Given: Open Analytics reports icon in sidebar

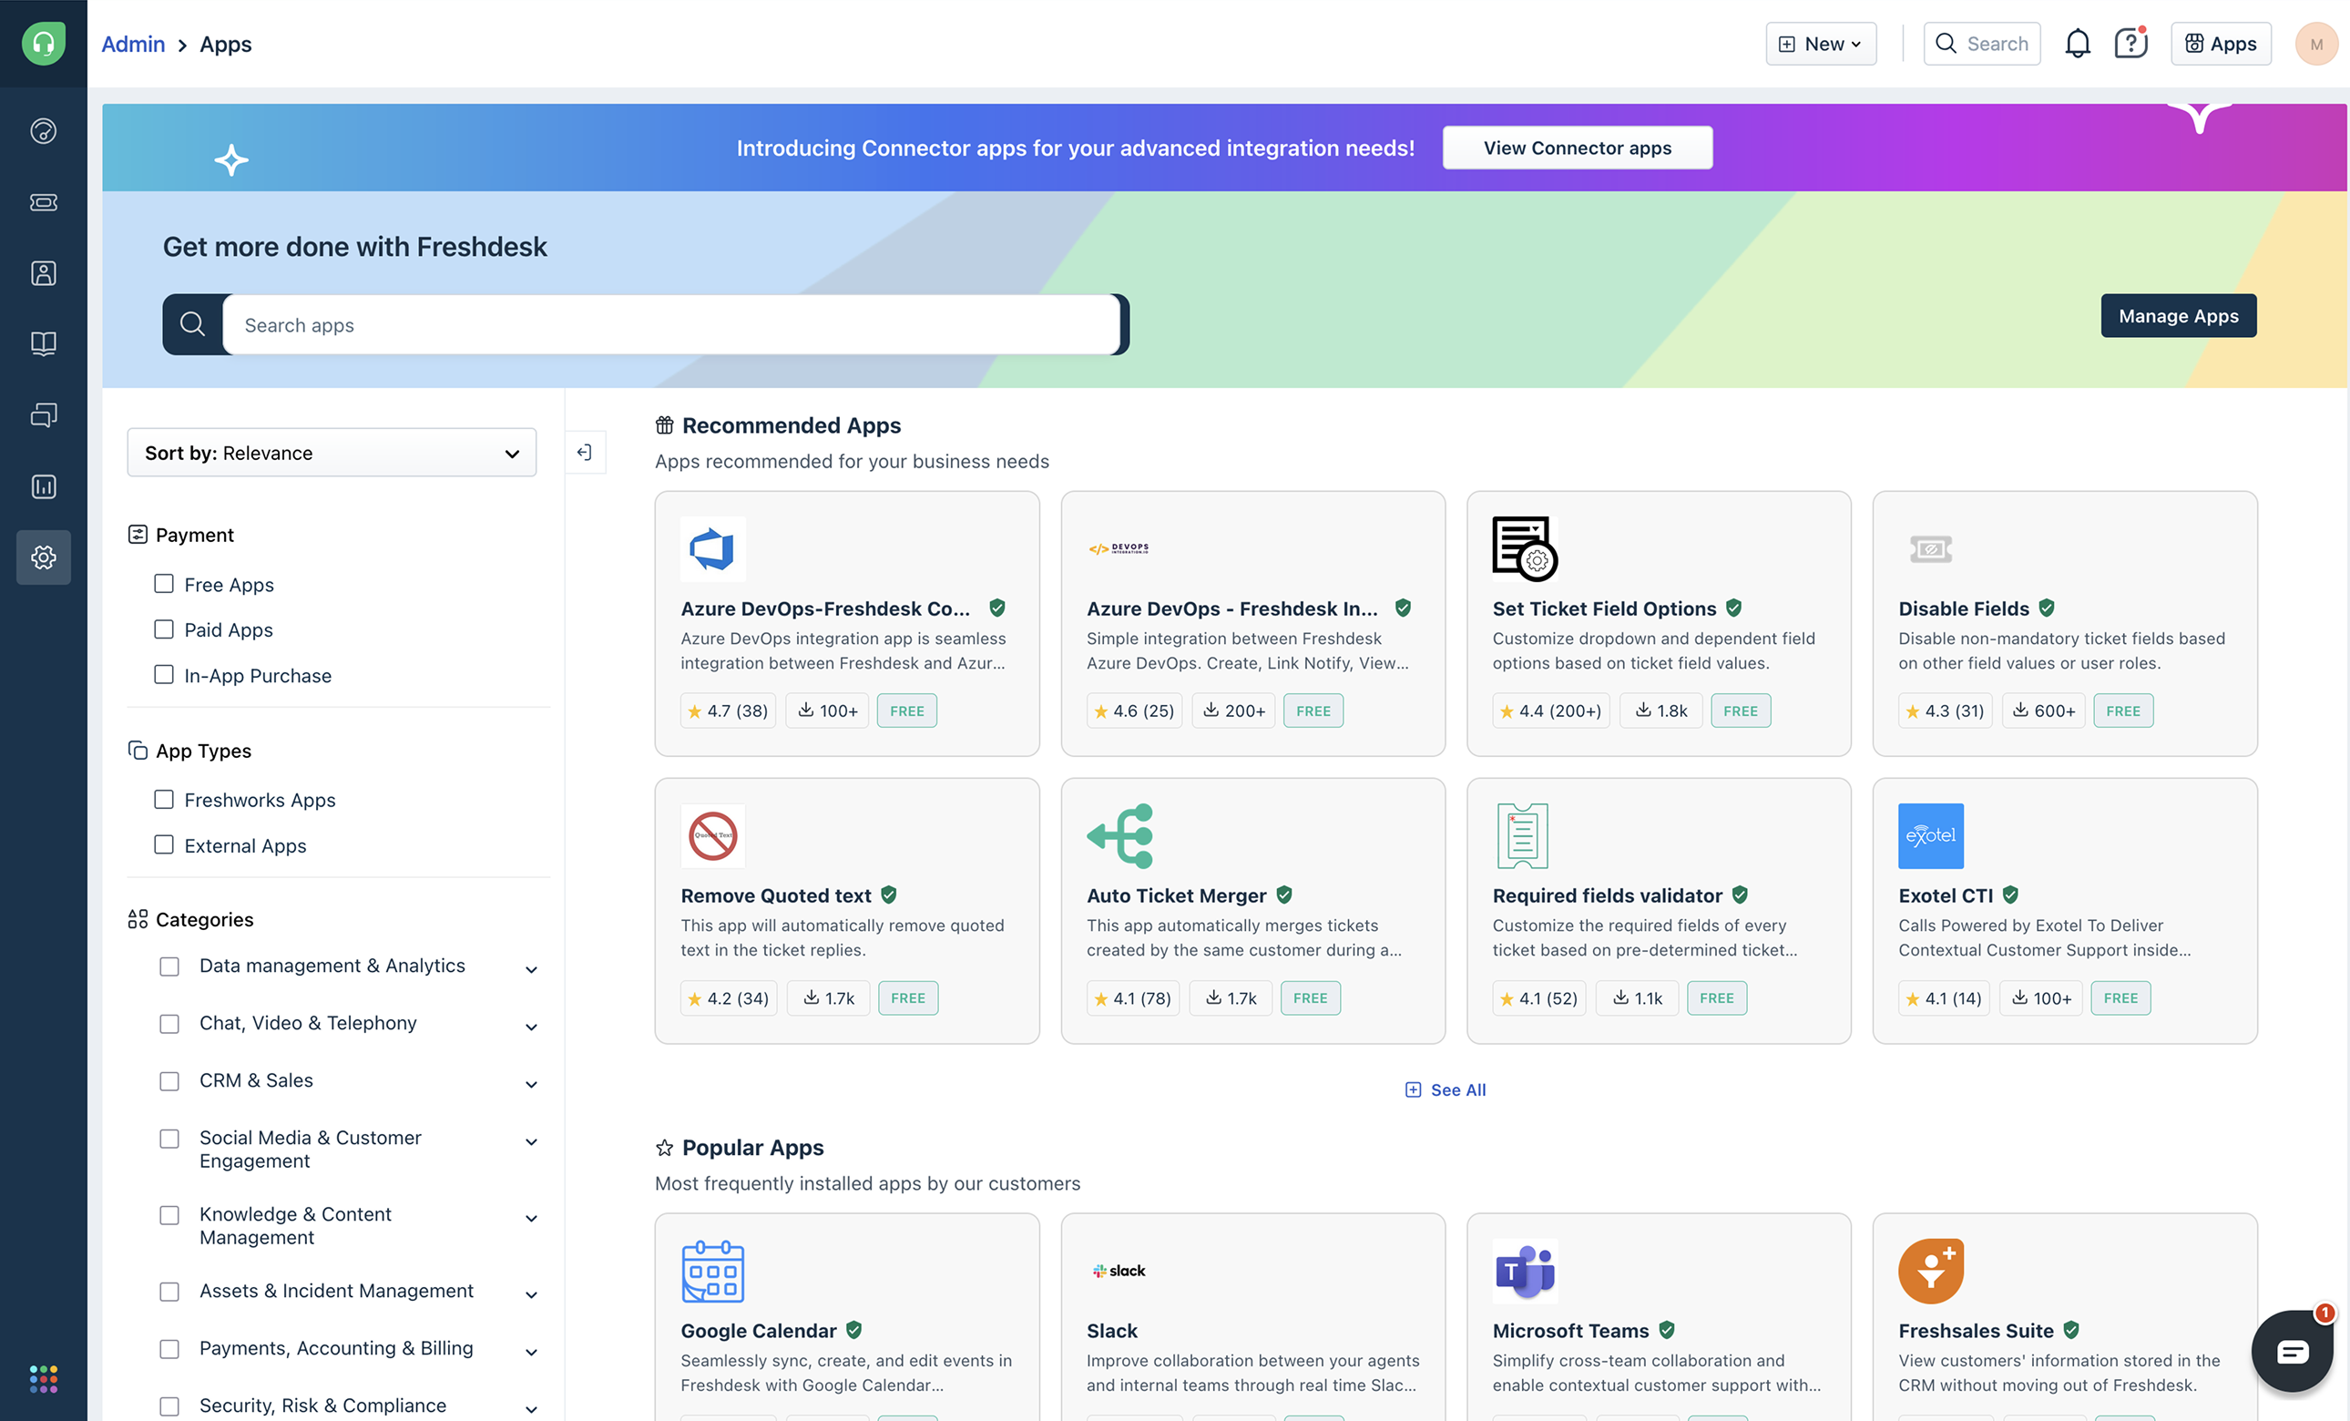Looking at the screenshot, I should (x=44, y=486).
